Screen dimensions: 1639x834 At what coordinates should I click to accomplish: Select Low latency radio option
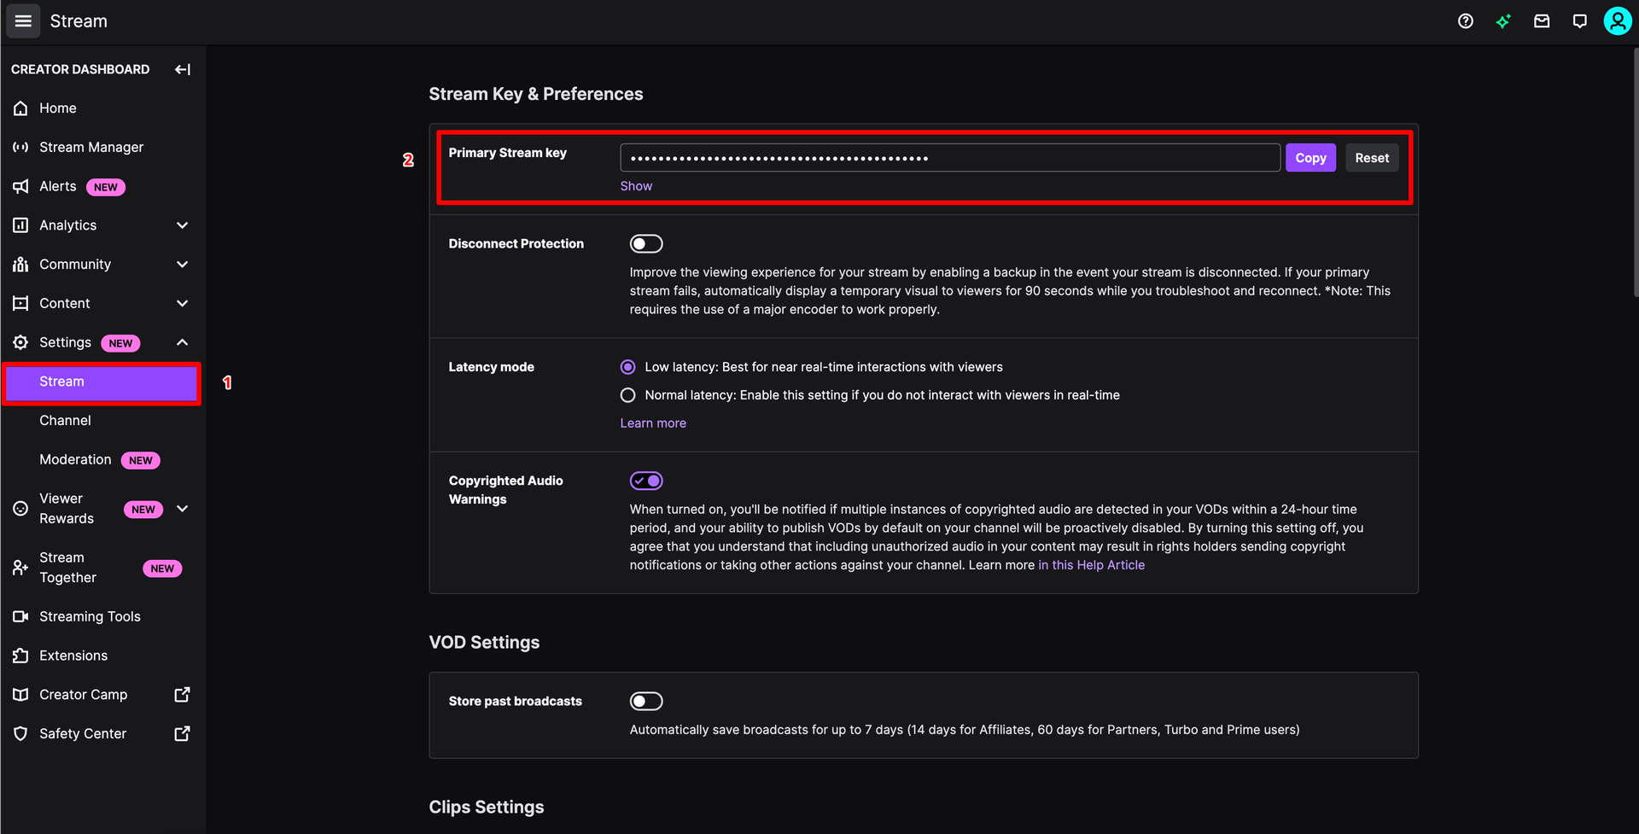click(628, 367)
